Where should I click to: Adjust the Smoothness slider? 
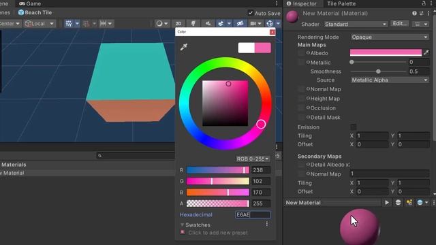tap(378, 71)
